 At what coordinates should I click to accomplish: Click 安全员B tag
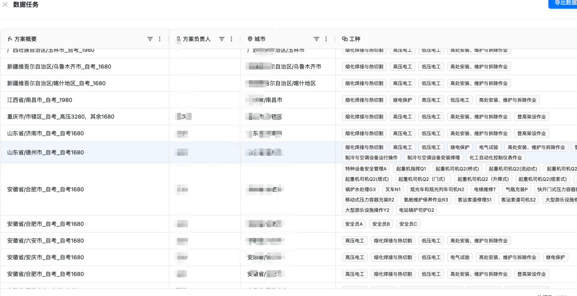381,224
